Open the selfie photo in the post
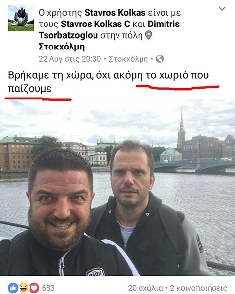The width and height of the screenshot is (235, 294). coord(117,188)
